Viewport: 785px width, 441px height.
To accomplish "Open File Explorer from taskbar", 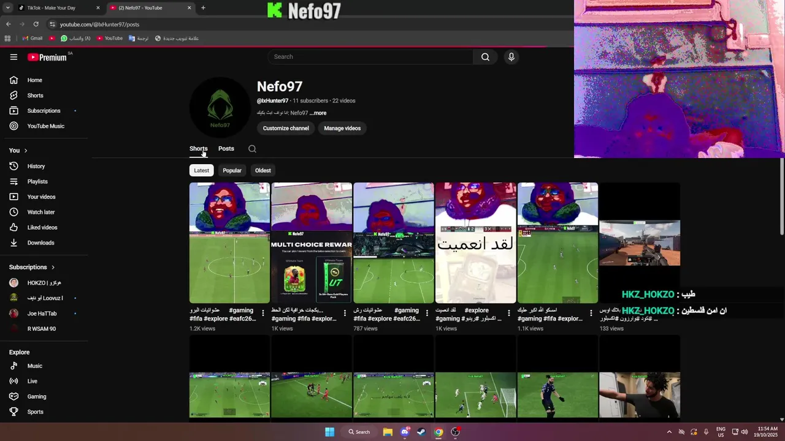I will (388, 432).
